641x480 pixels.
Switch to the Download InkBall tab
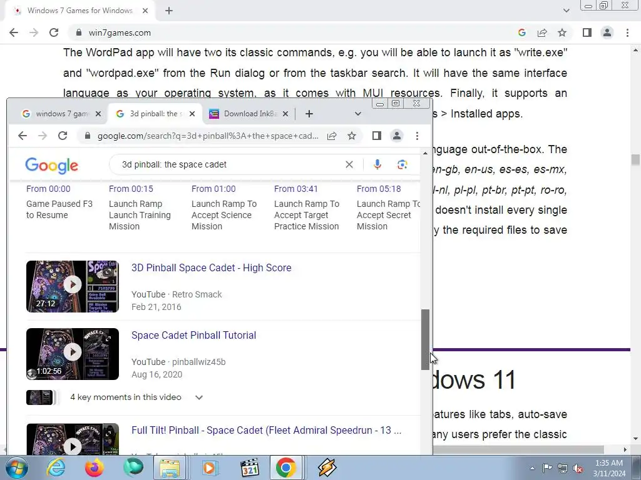click(x=250, y=114)
